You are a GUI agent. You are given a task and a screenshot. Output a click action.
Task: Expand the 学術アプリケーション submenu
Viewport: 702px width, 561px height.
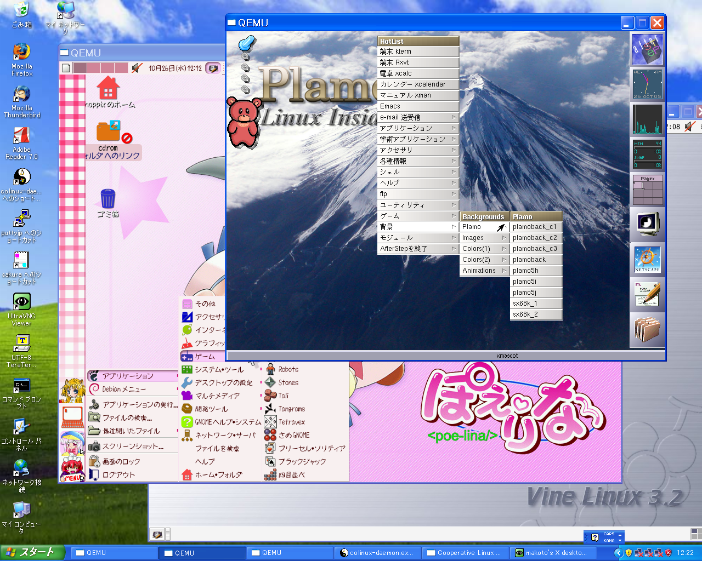(x=418, y=139)
